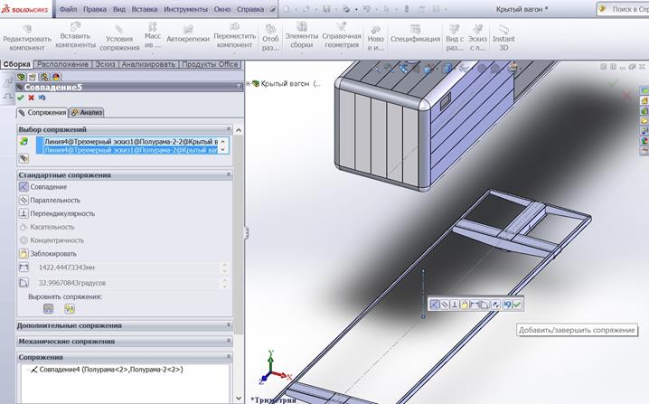The width and height of the screenshot is (649, 404).
Task: Cancel the mate with the red X
Action: [x=31, y=98]
